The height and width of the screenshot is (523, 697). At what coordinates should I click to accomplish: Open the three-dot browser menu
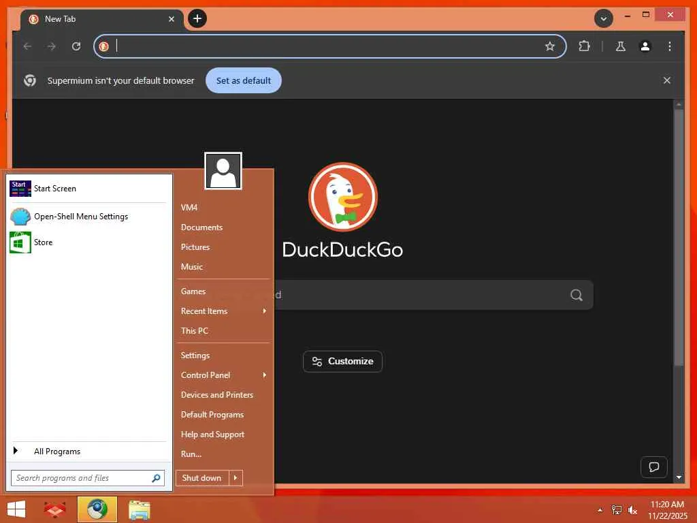[670, 46]
